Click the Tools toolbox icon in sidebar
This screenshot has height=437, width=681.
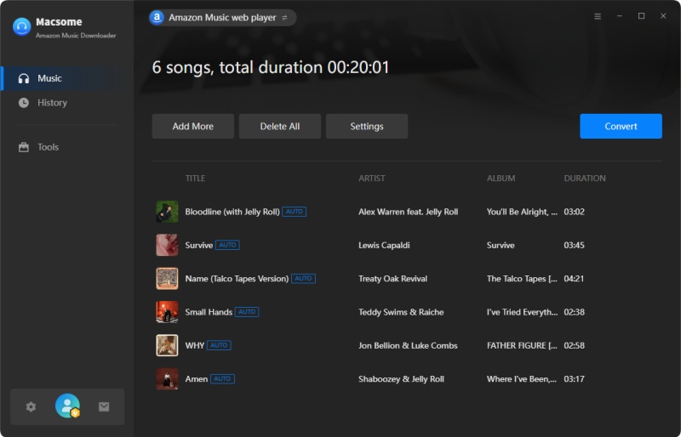click(24, 147)
